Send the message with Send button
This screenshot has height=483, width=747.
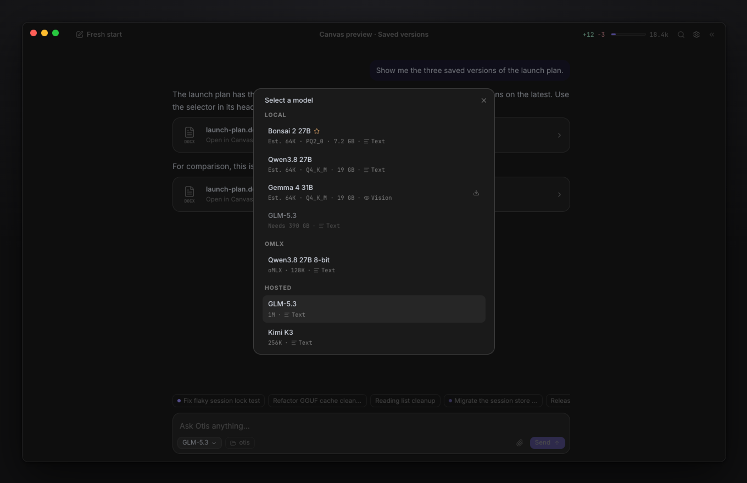pyautogui.click(x=547, y=443)
